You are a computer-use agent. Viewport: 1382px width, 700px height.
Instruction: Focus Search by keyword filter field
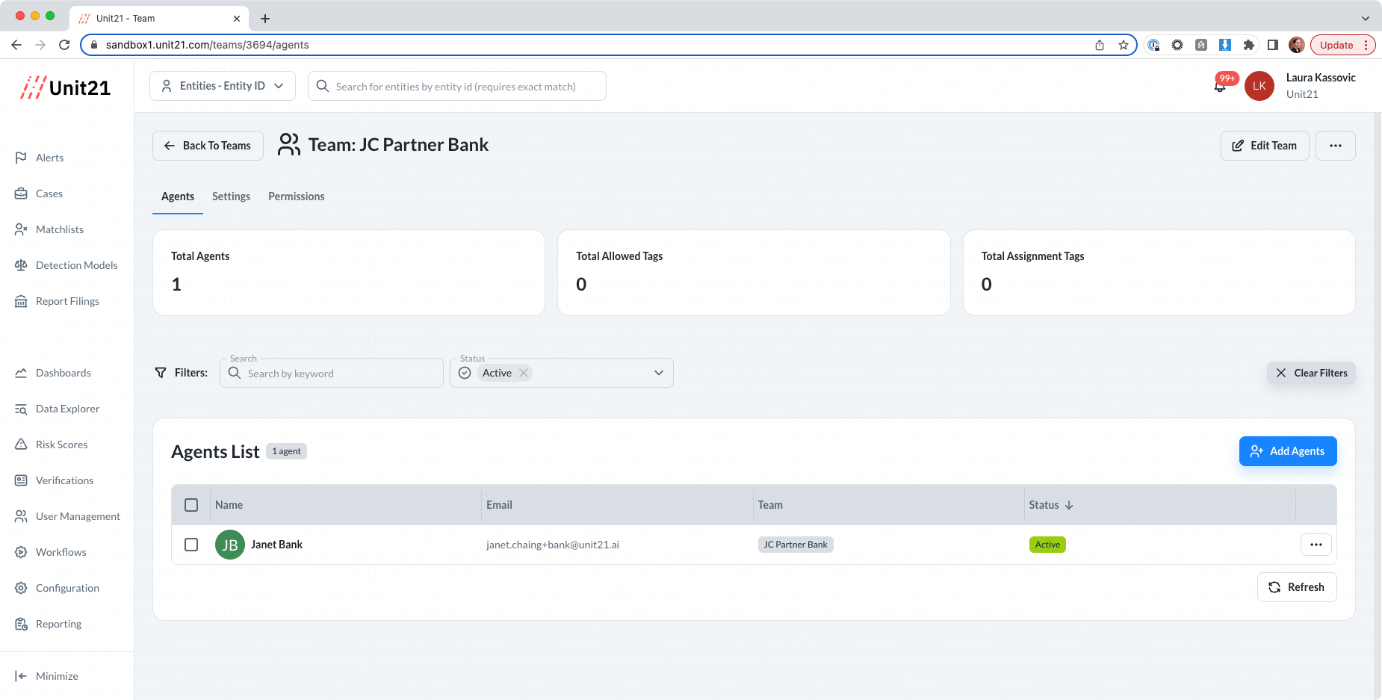[332, 373]
